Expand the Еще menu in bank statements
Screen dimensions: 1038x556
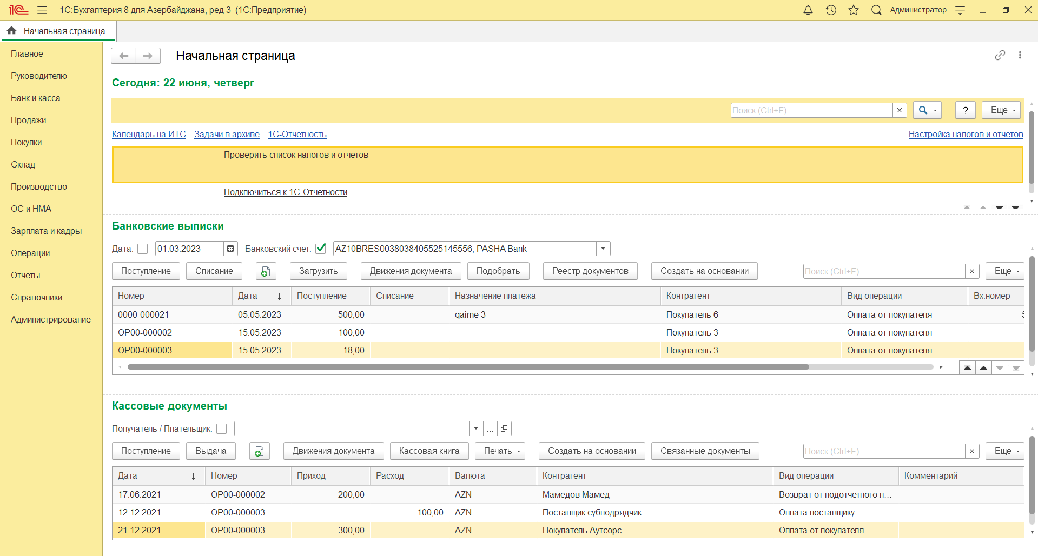1005,271
